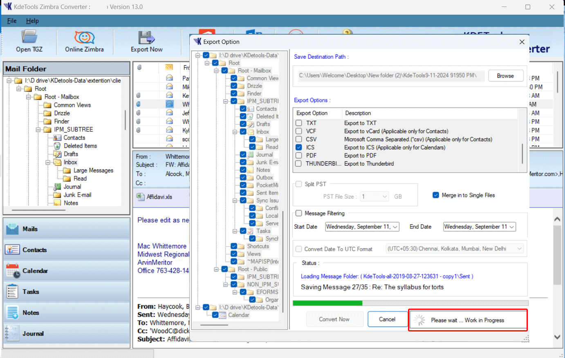The width and height of the screenshot is (565, 358).
Task: Click the Mail Folder panel header
Action: coord(67,69)
